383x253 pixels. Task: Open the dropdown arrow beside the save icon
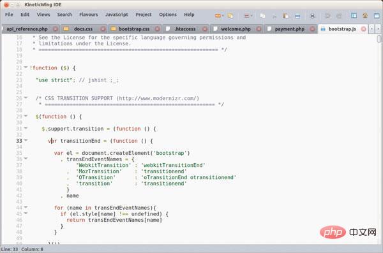(x=252, y=16)
